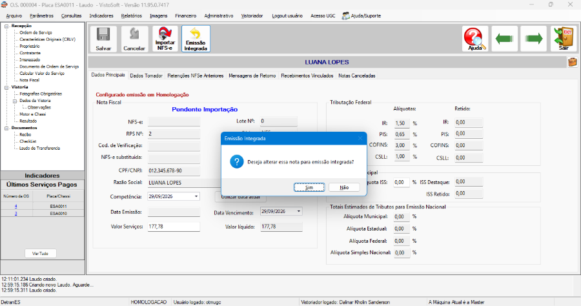Click the Emissão Integrada toolbar icon
Viewport: 581px width, 306px height.
pos(196,39)
